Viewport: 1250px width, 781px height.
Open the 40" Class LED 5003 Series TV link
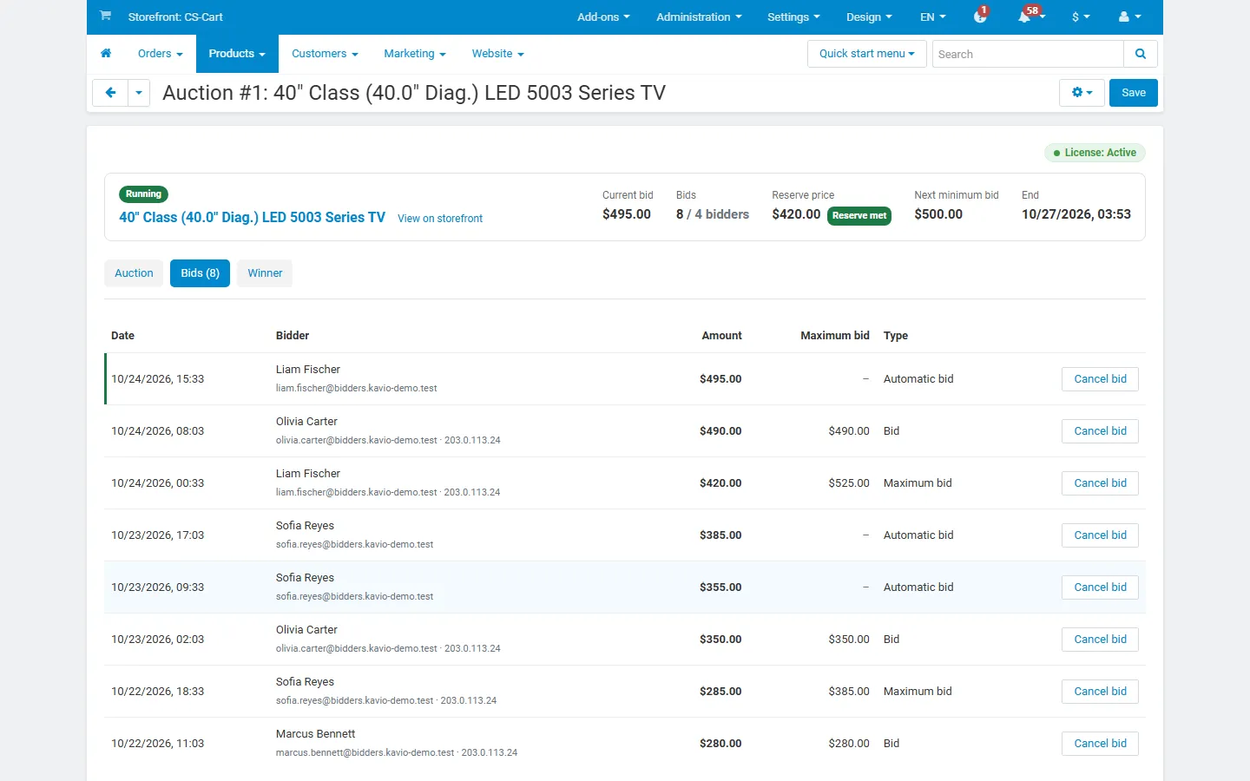(252, 218)
